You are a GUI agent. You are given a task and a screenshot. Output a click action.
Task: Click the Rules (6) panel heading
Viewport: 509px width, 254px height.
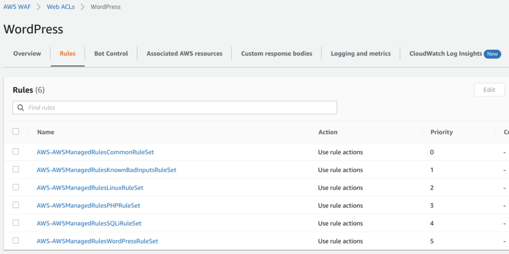click(28, 90)
